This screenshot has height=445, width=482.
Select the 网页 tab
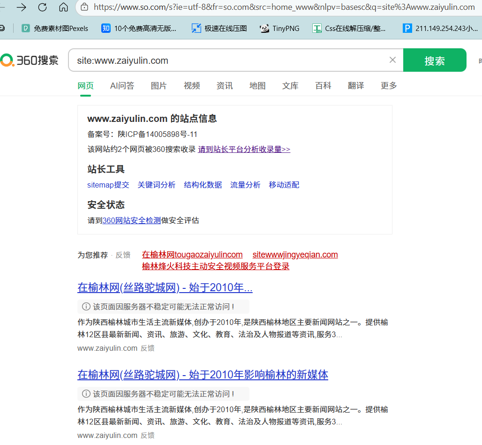pyautogui.click(x=85, y=86)
